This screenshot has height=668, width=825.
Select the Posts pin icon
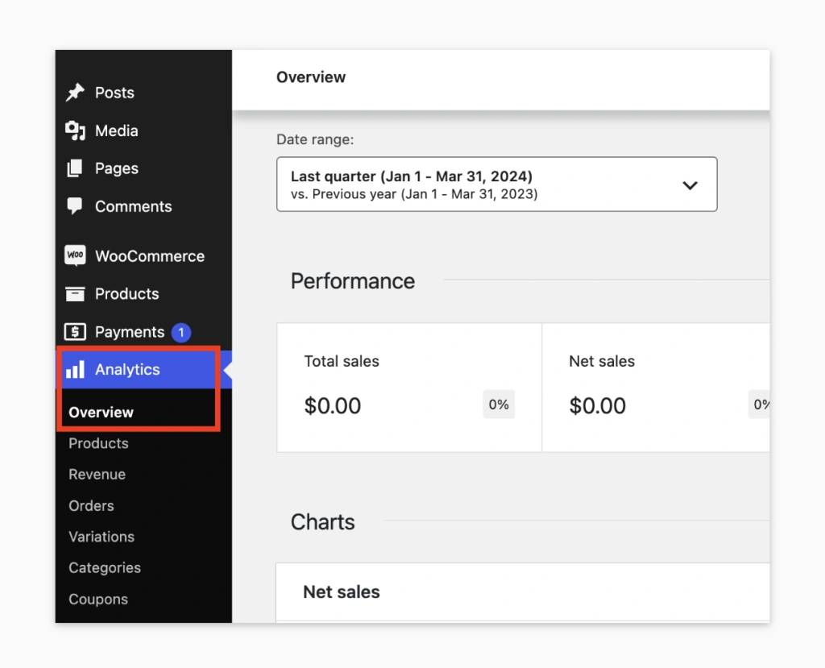[76, 93]
